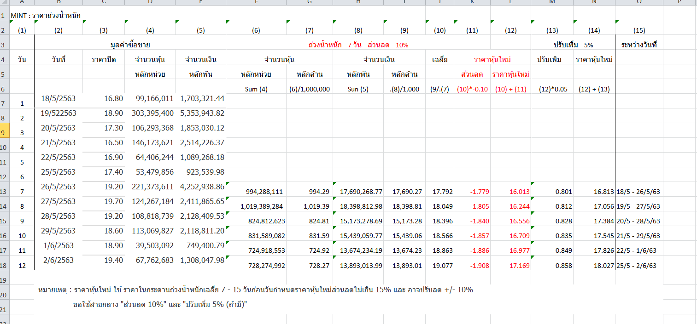This screenshot has width=697, height=324.
Task: Click the date cell '2/6/2563'
Action: pyautogui.click(x=59, y=260)
